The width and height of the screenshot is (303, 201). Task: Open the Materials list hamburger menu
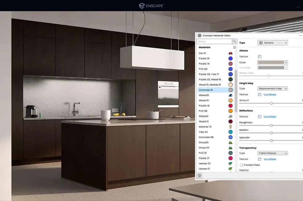pyautogui.click(x=234, y=47)
